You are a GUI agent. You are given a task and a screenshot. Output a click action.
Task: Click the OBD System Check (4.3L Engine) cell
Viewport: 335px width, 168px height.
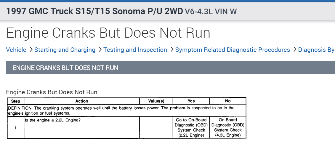[x=228, y=128]
